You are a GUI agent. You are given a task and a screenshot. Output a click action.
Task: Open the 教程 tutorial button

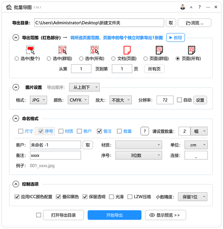(176, 38)
